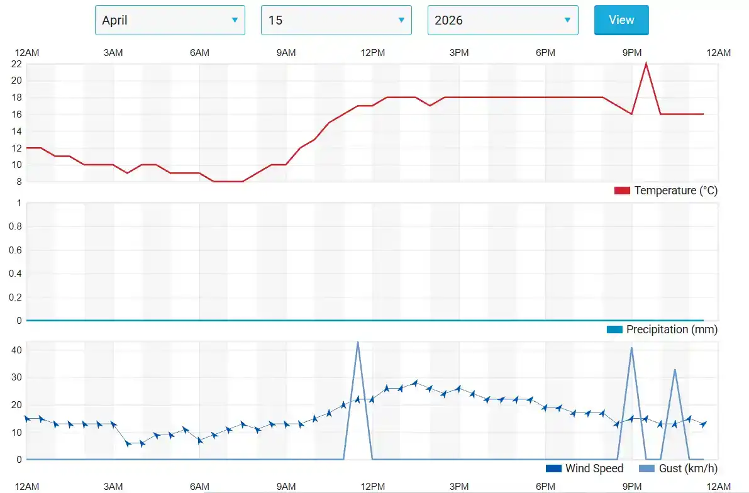Click the wind direction arrow at 3AM

(113, 424)
